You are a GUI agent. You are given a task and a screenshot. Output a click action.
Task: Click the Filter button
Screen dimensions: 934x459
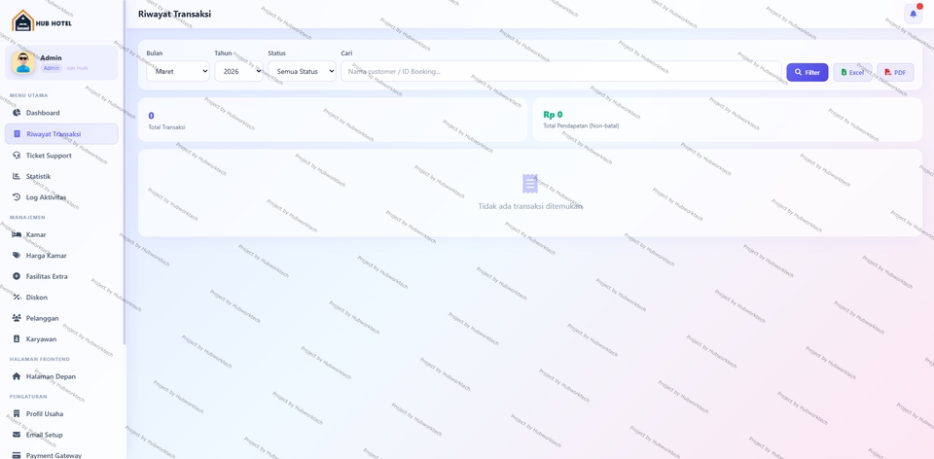coord(808,72)
